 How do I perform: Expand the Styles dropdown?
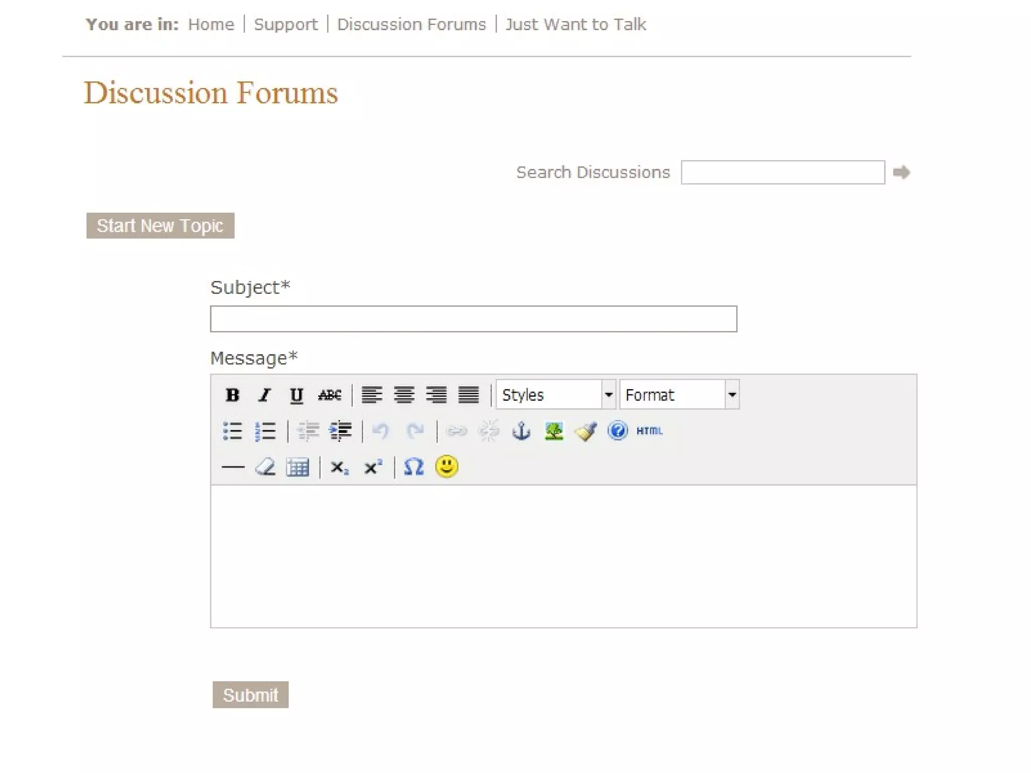(x=609, y=395)
